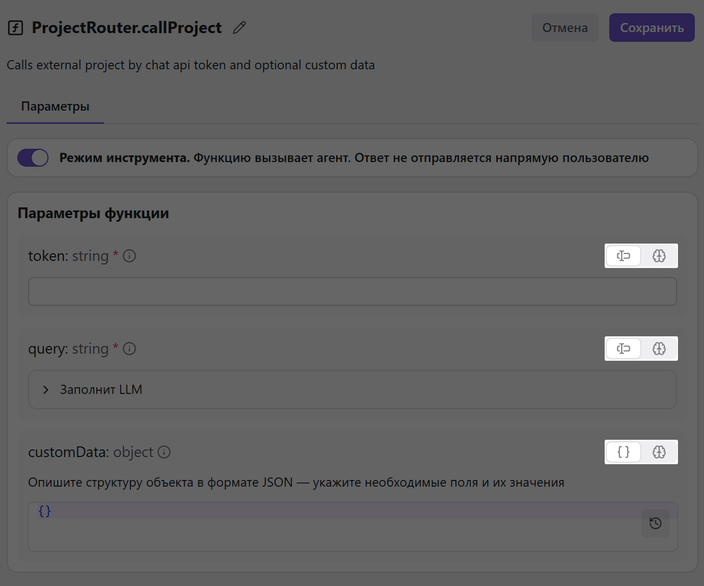Show info tooltip for query parameter
Viewport: 704px width, 586px height.
[x=129, y=349]
